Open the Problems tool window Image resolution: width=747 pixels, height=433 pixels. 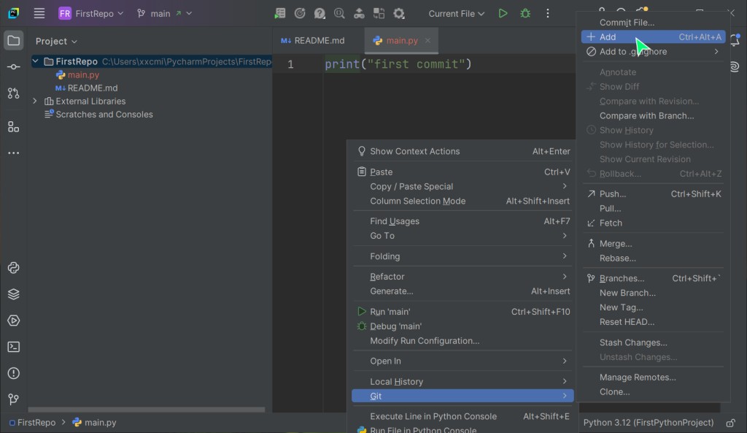(13, 373)
